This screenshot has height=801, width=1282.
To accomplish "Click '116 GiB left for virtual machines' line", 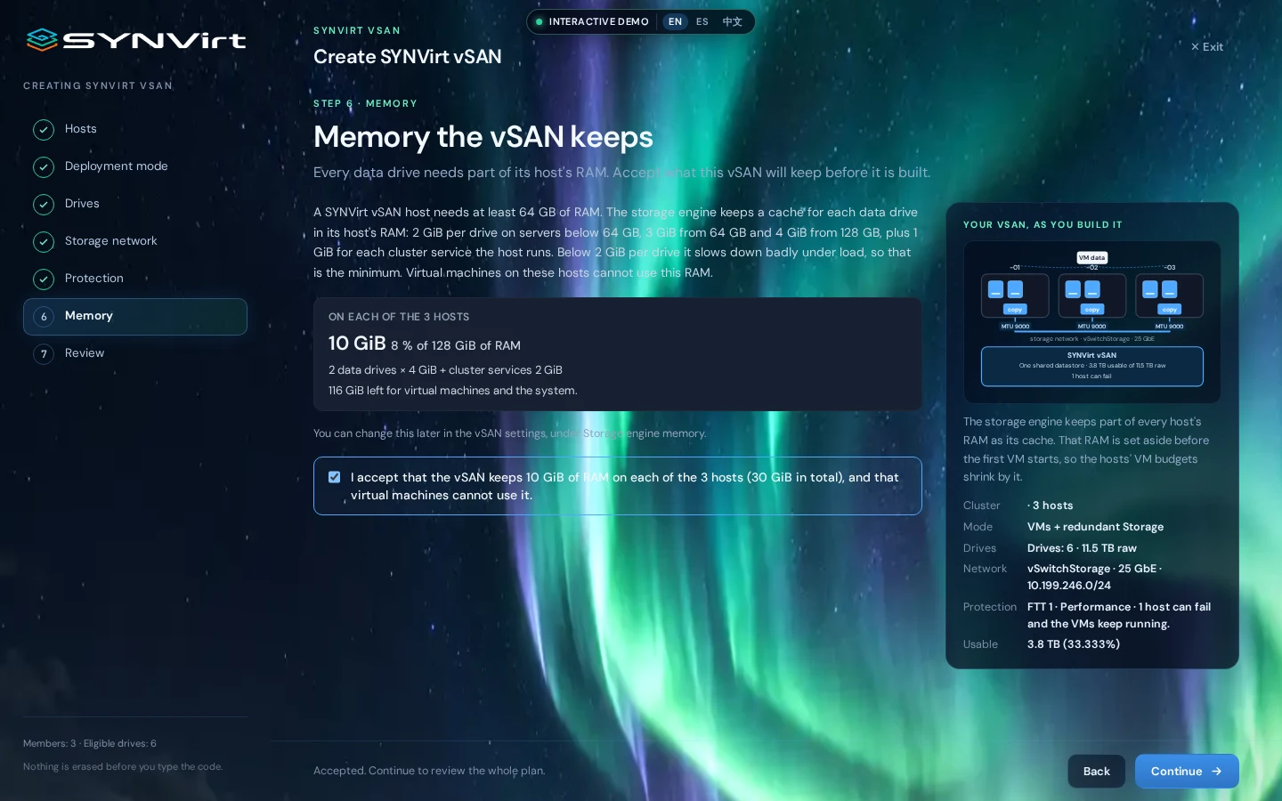I will tap(453, 391).
